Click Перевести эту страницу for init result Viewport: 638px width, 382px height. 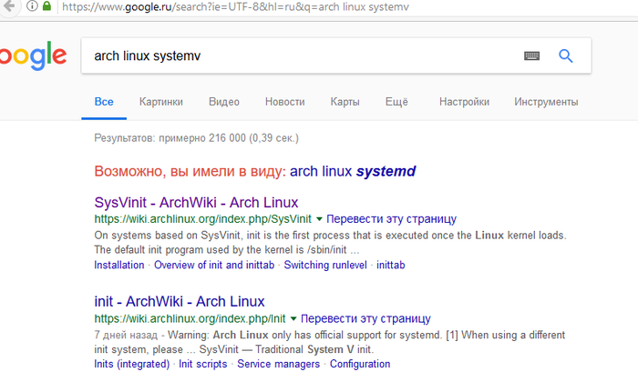[365, 318]
